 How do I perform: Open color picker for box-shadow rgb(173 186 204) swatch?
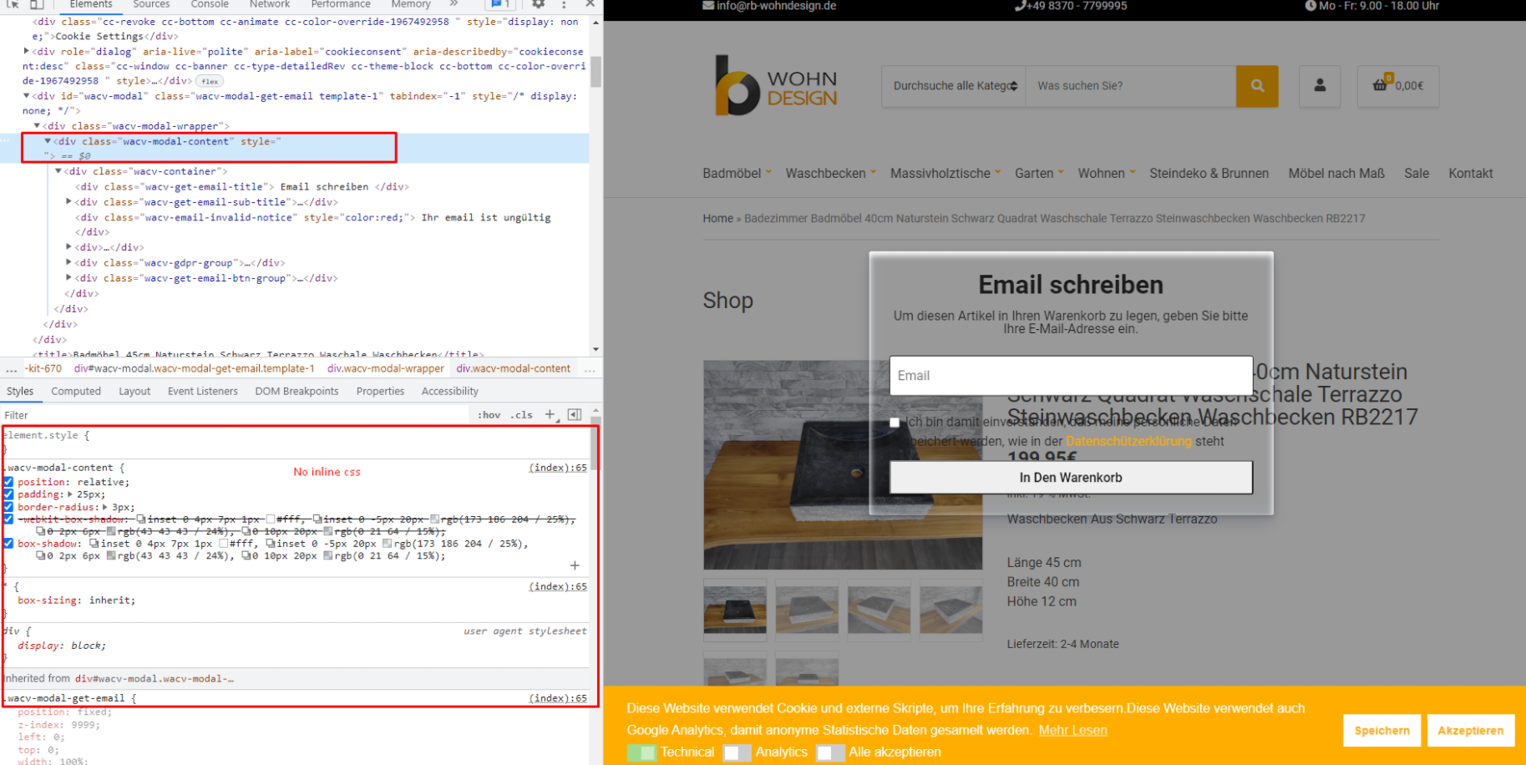pyautogui.click(x=387, y=544)
